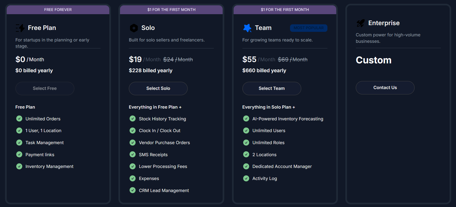
Task: Click Everything in Free Plan + heading
Action: coord(155,107)
